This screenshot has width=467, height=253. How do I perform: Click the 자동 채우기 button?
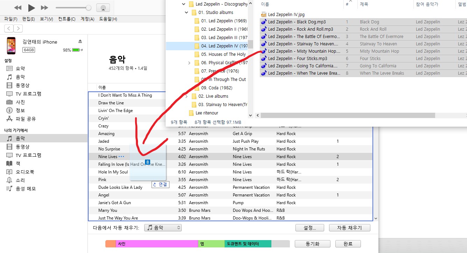[x=350, y=228]
